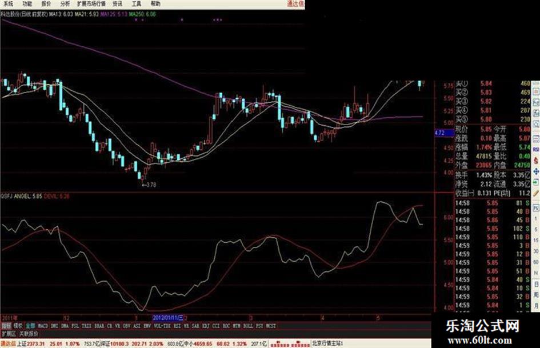
Task: Open the 扩展区 tab
Action: tap(9, 334)
